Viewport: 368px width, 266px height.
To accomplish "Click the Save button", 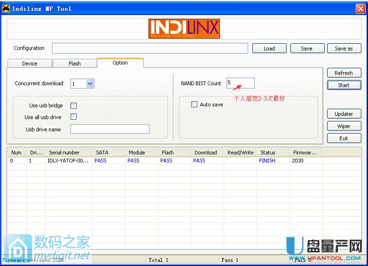I will (306, 48).
